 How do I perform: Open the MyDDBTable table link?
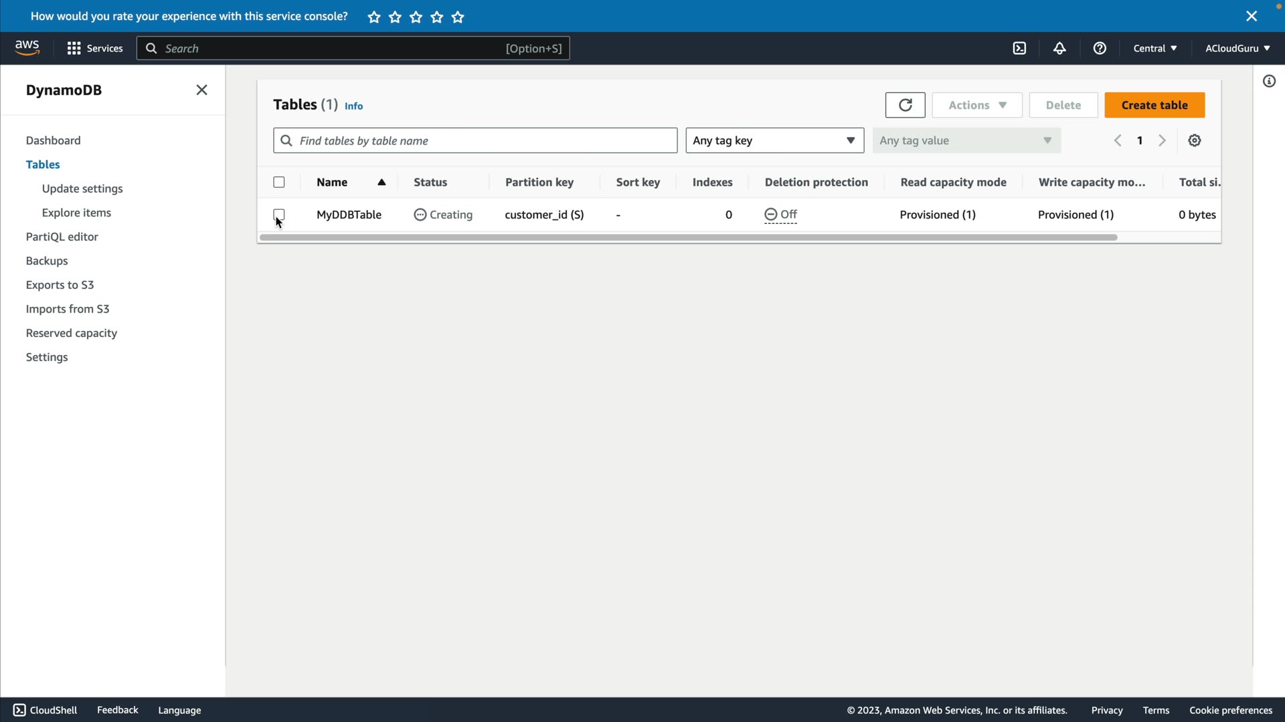349,215
